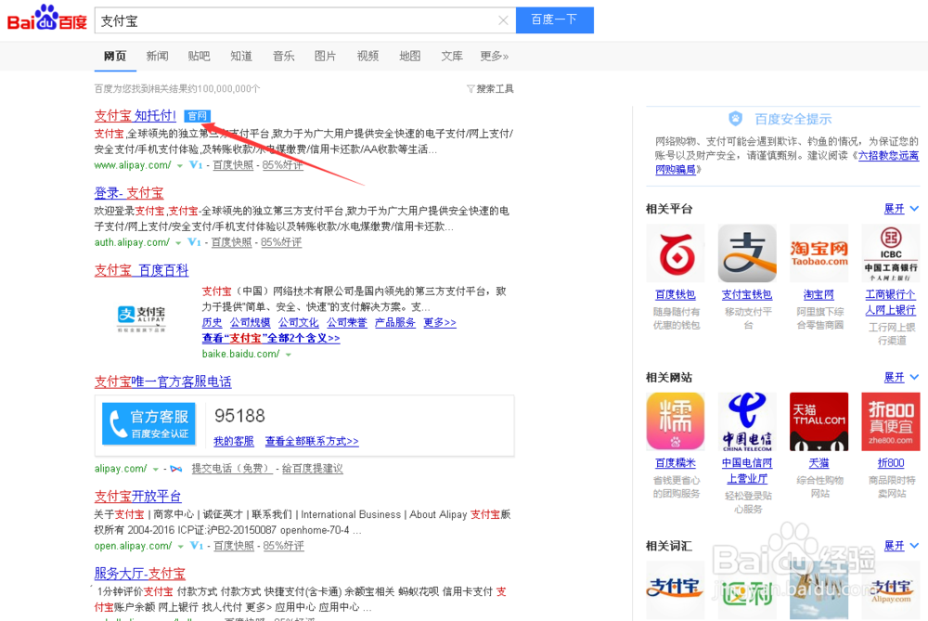The width and height of the screenshot is (928, 621).
Task: Expand the 相关网站 section via 展开
Action: (900, 378)
